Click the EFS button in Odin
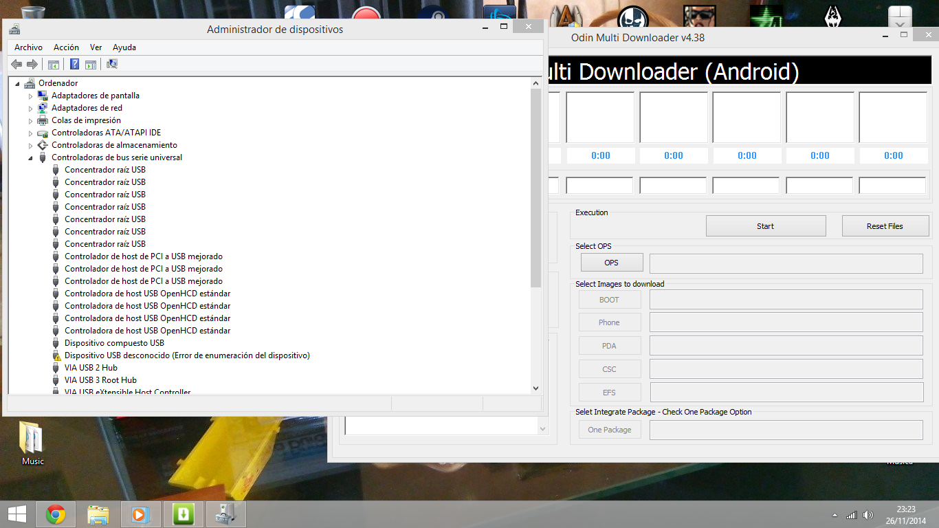Screen dimensions: 939x528 click(610, 393)
